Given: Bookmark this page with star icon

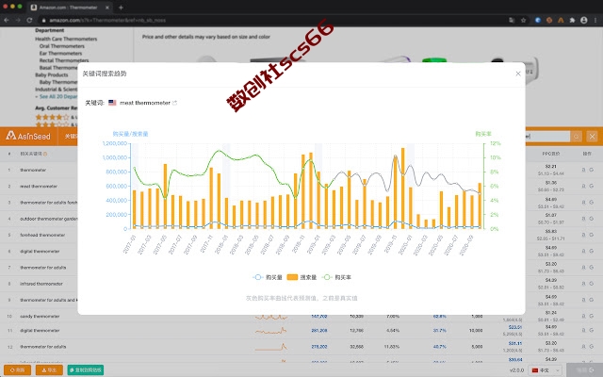Looking at the screenshot, I should point(523,20).
